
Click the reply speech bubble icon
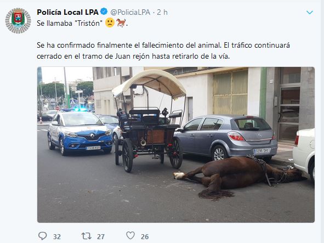pyautogui.click(x=43, y=236)
